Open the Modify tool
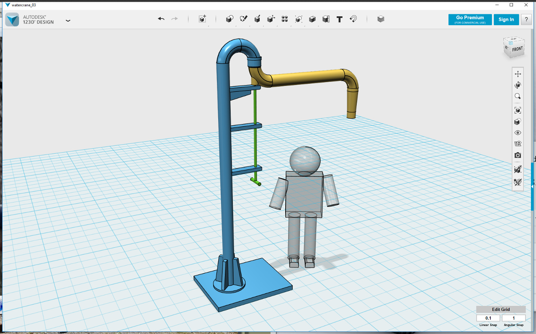This screenshot has width=536, height=334. point(271,19)
